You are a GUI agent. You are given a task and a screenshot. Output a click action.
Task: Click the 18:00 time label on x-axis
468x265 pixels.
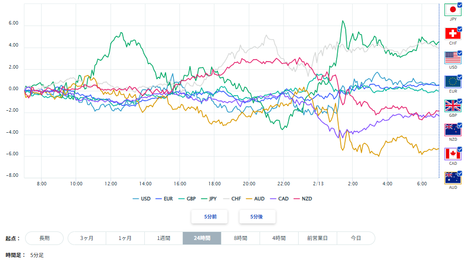pos(214,184)
